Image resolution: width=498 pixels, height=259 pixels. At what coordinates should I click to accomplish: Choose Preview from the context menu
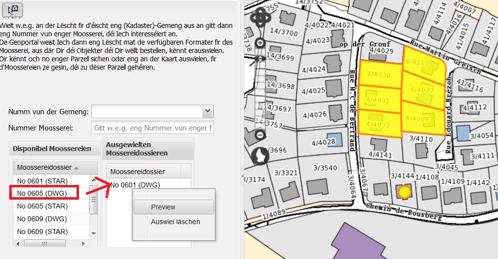[163, 207]
